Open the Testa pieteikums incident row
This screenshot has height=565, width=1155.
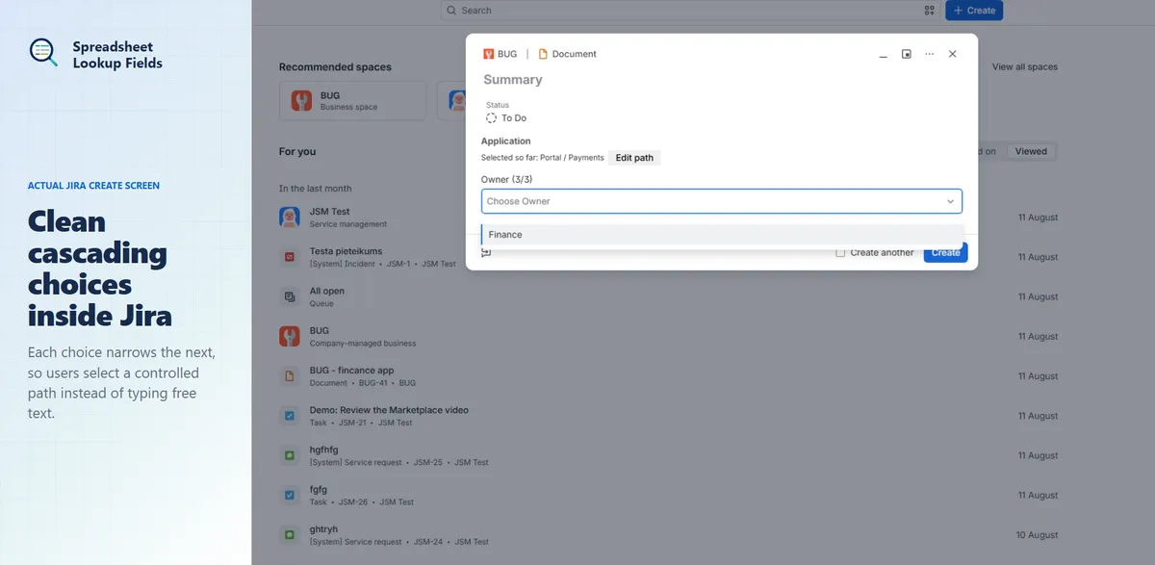click(x=668, y=257)
